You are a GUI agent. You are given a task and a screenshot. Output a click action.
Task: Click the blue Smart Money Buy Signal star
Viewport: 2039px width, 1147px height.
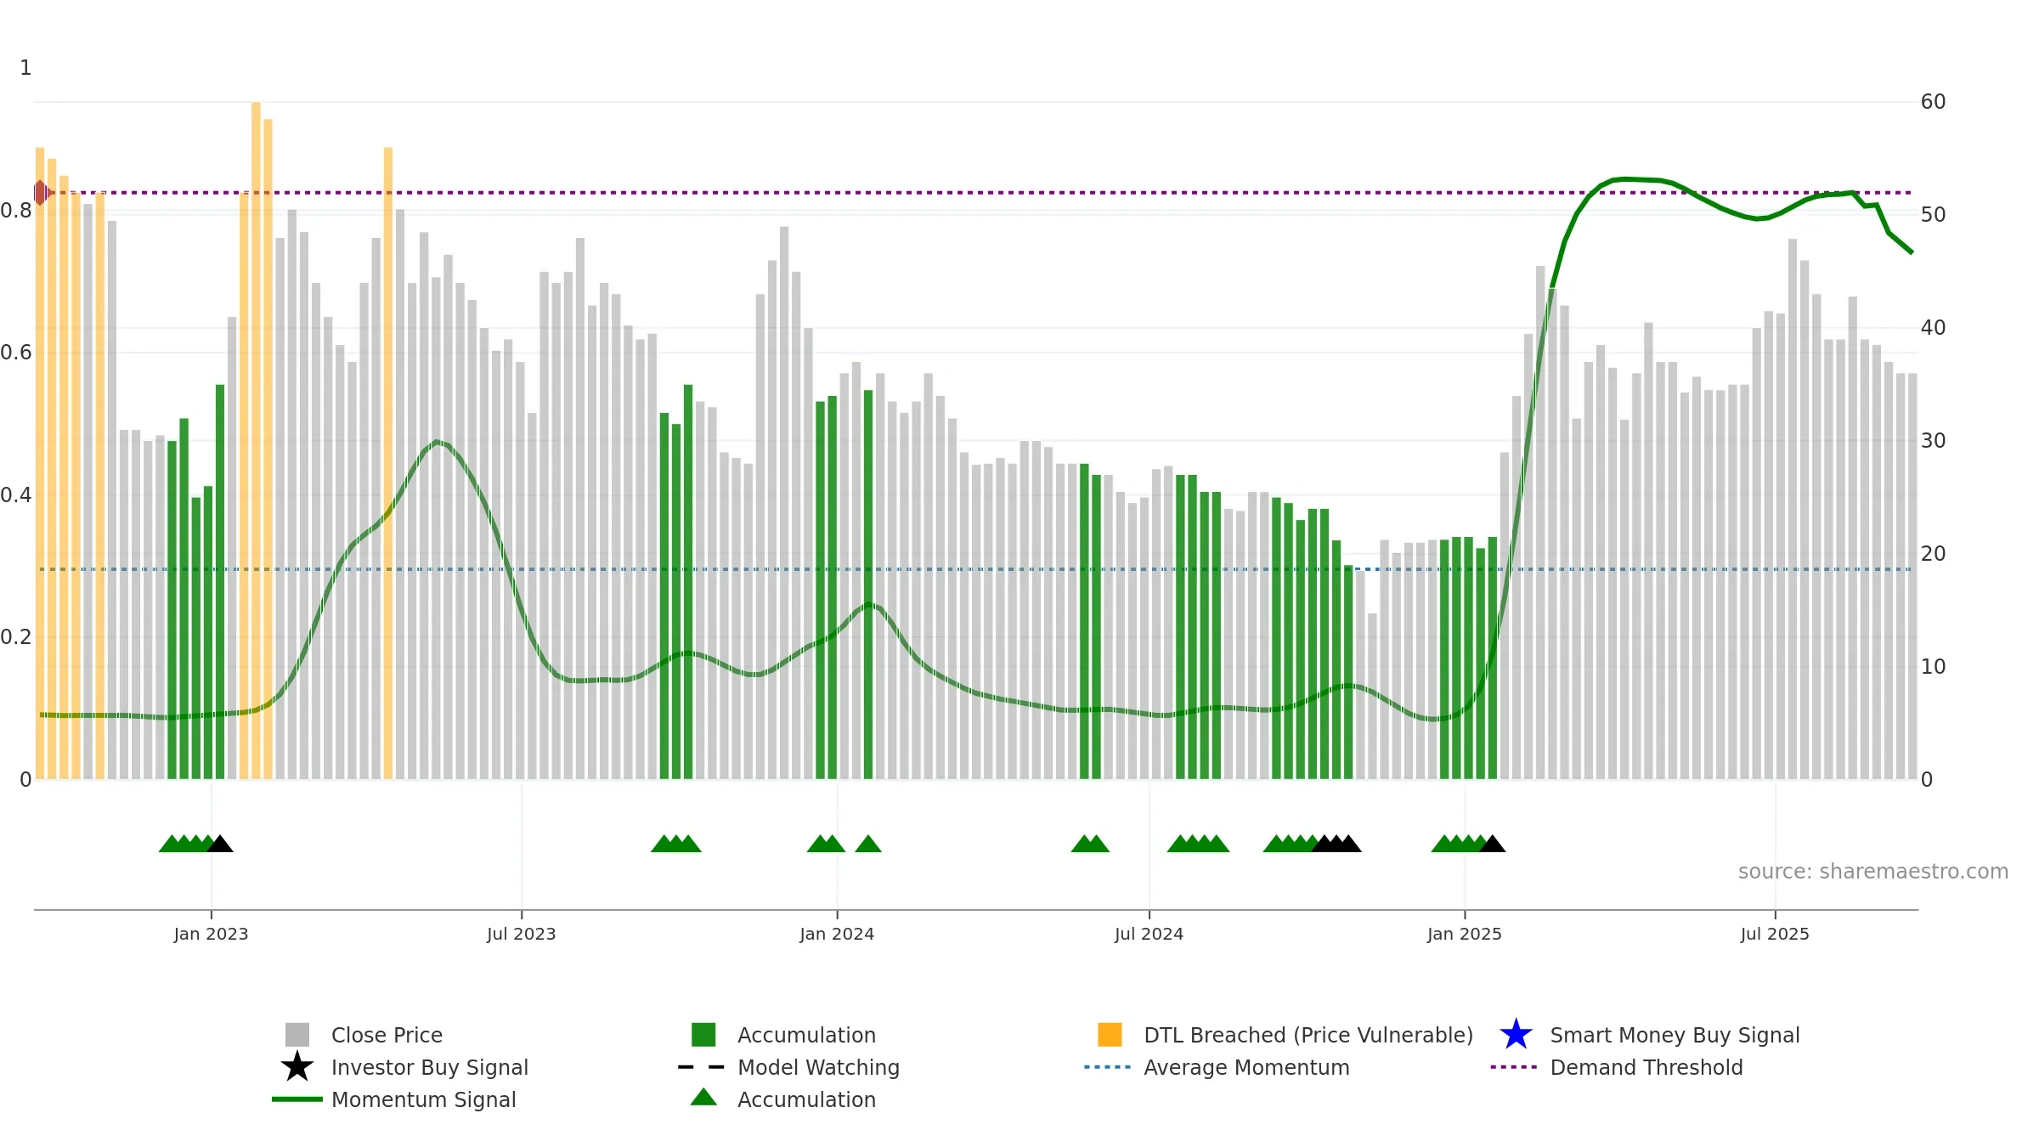(1516, 1035)
